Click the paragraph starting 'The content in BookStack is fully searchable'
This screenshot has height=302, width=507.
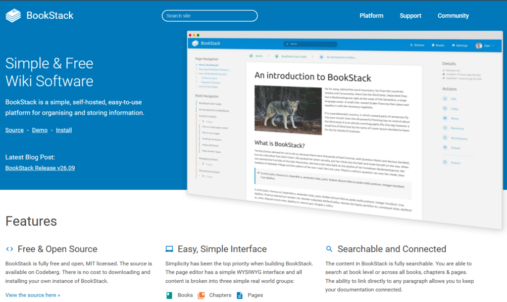pos(400,276)
